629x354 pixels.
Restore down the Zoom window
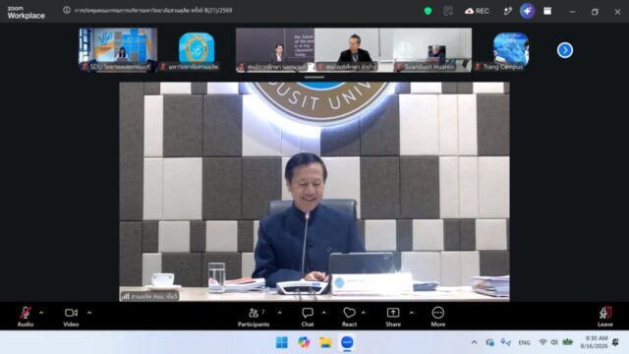tap(595, 12)
